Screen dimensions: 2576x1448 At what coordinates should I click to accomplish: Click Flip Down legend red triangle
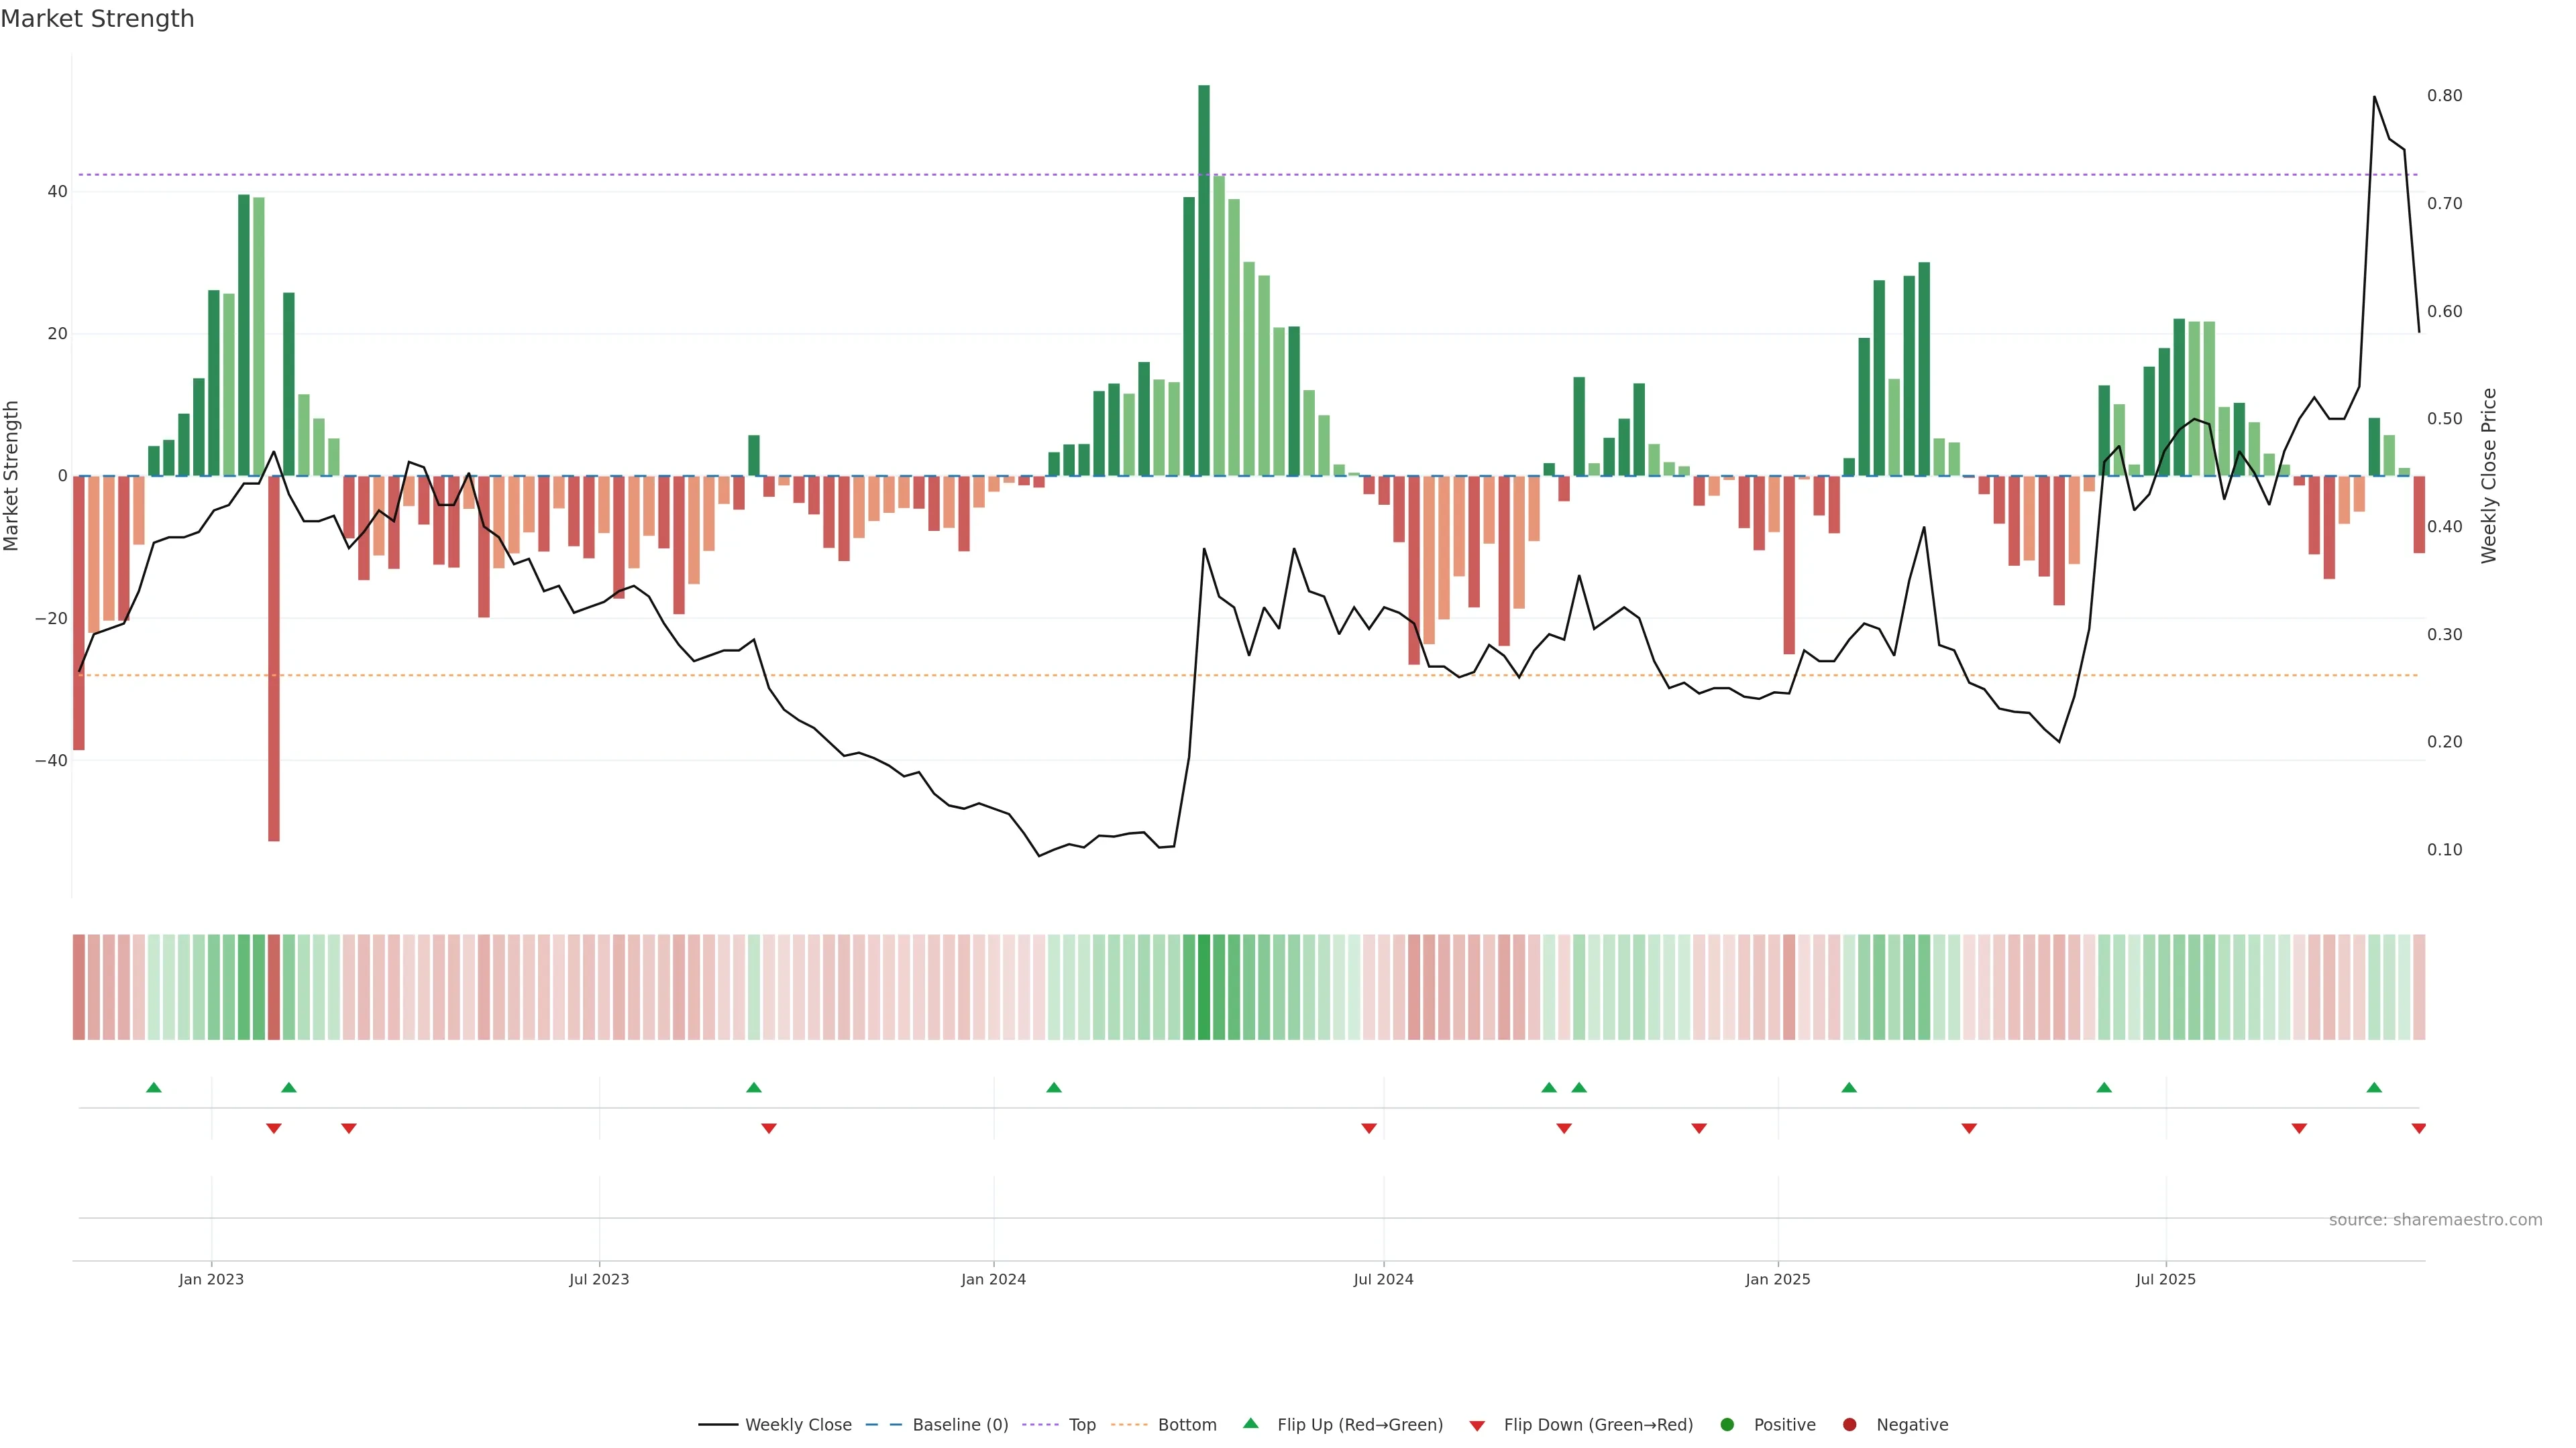[1477, 1426]
